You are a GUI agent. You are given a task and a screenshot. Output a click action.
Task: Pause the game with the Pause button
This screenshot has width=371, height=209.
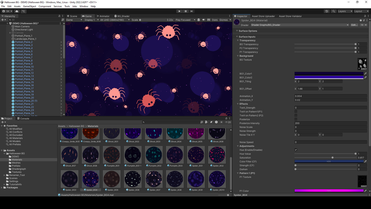click(x=185, y=11)
